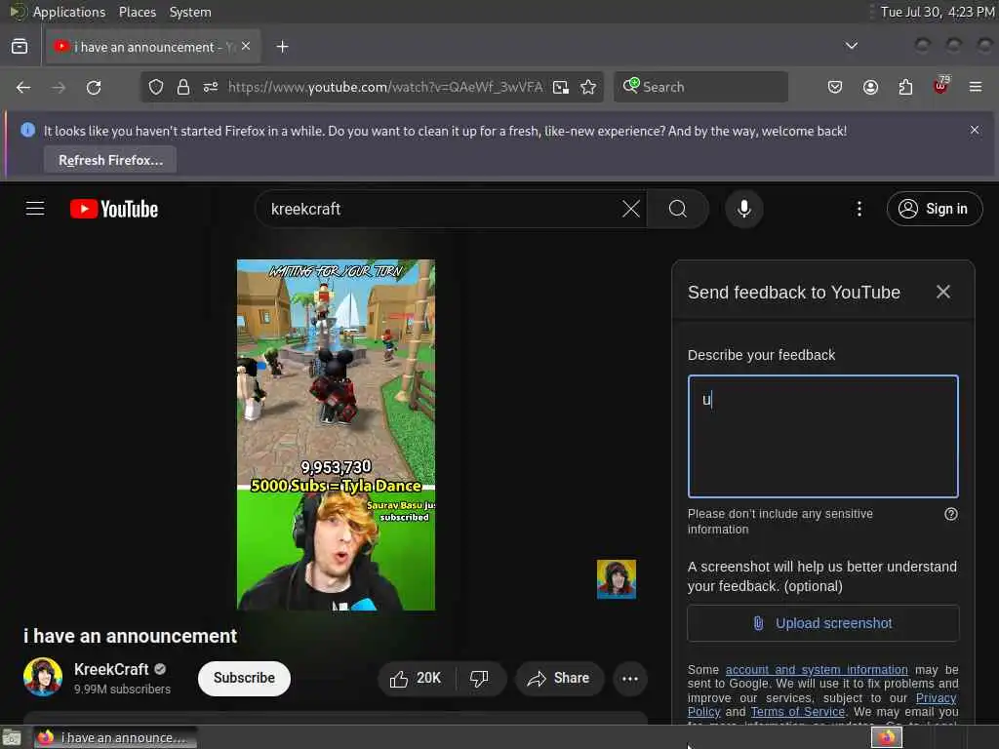
Task: Open Extensions puzzle icon
Action: [905, 87]
